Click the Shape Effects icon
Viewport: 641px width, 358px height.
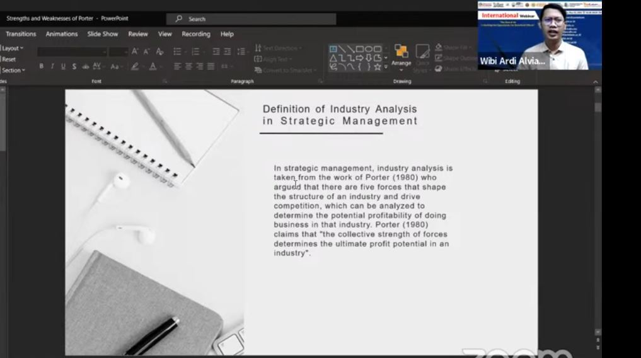pos(439,69)
